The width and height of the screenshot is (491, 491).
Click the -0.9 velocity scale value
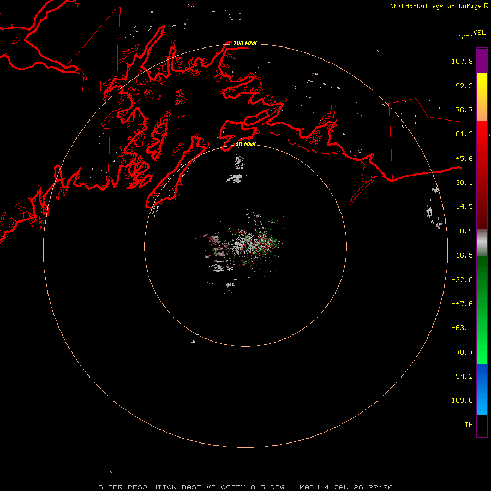pyautogui.click(x=464, y=231)
